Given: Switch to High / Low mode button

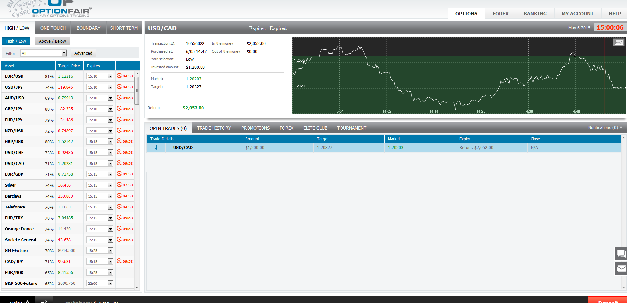Looking at the screenshot, I should [x=16, y=41].
